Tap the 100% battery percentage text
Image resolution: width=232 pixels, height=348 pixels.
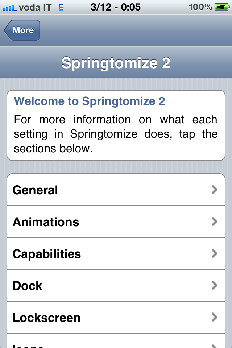[x=200, y=7]
